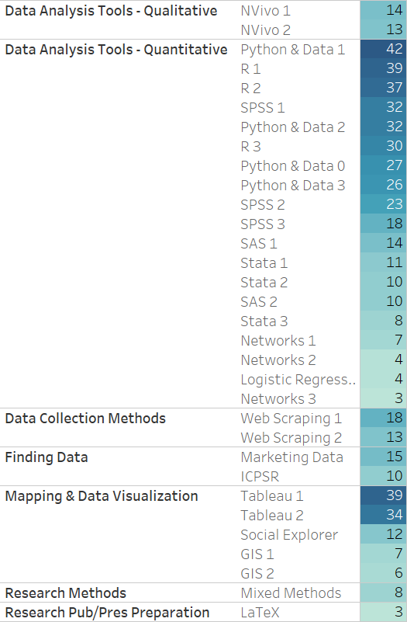
Task: Click the 'SAS 2' row label
Action: tap(259, 302)
